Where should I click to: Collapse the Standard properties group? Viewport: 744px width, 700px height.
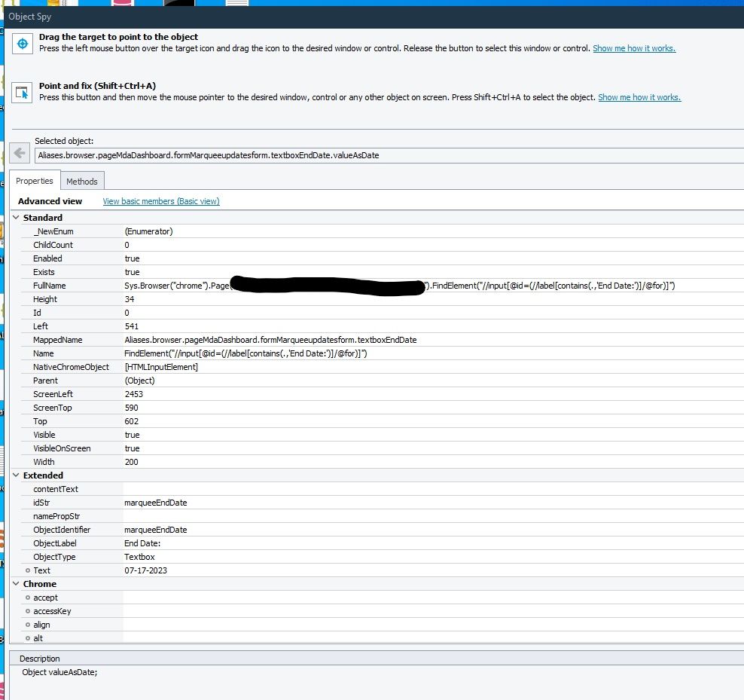(x=17, y=218)
